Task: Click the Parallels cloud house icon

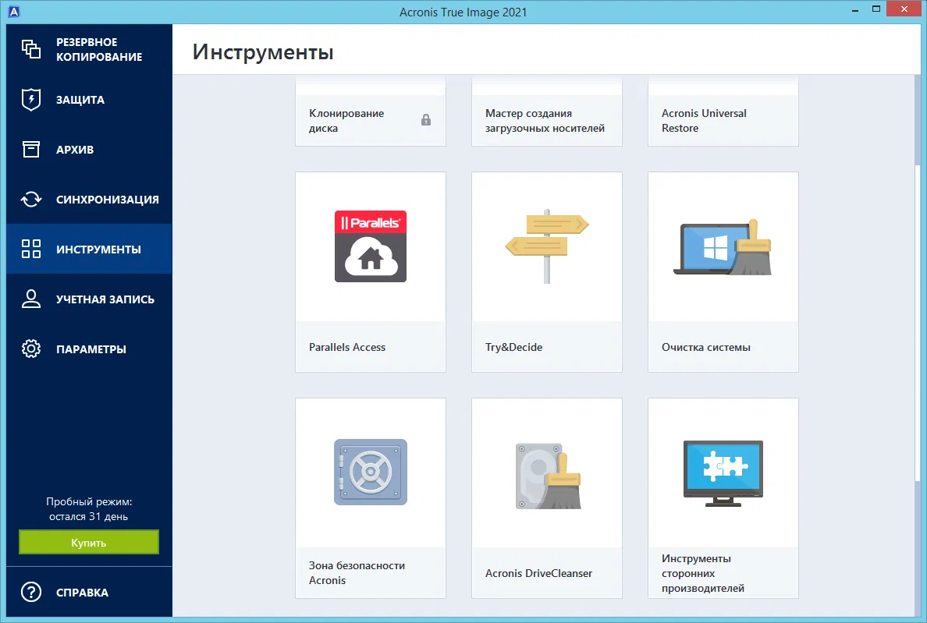Action: point(371,246)
